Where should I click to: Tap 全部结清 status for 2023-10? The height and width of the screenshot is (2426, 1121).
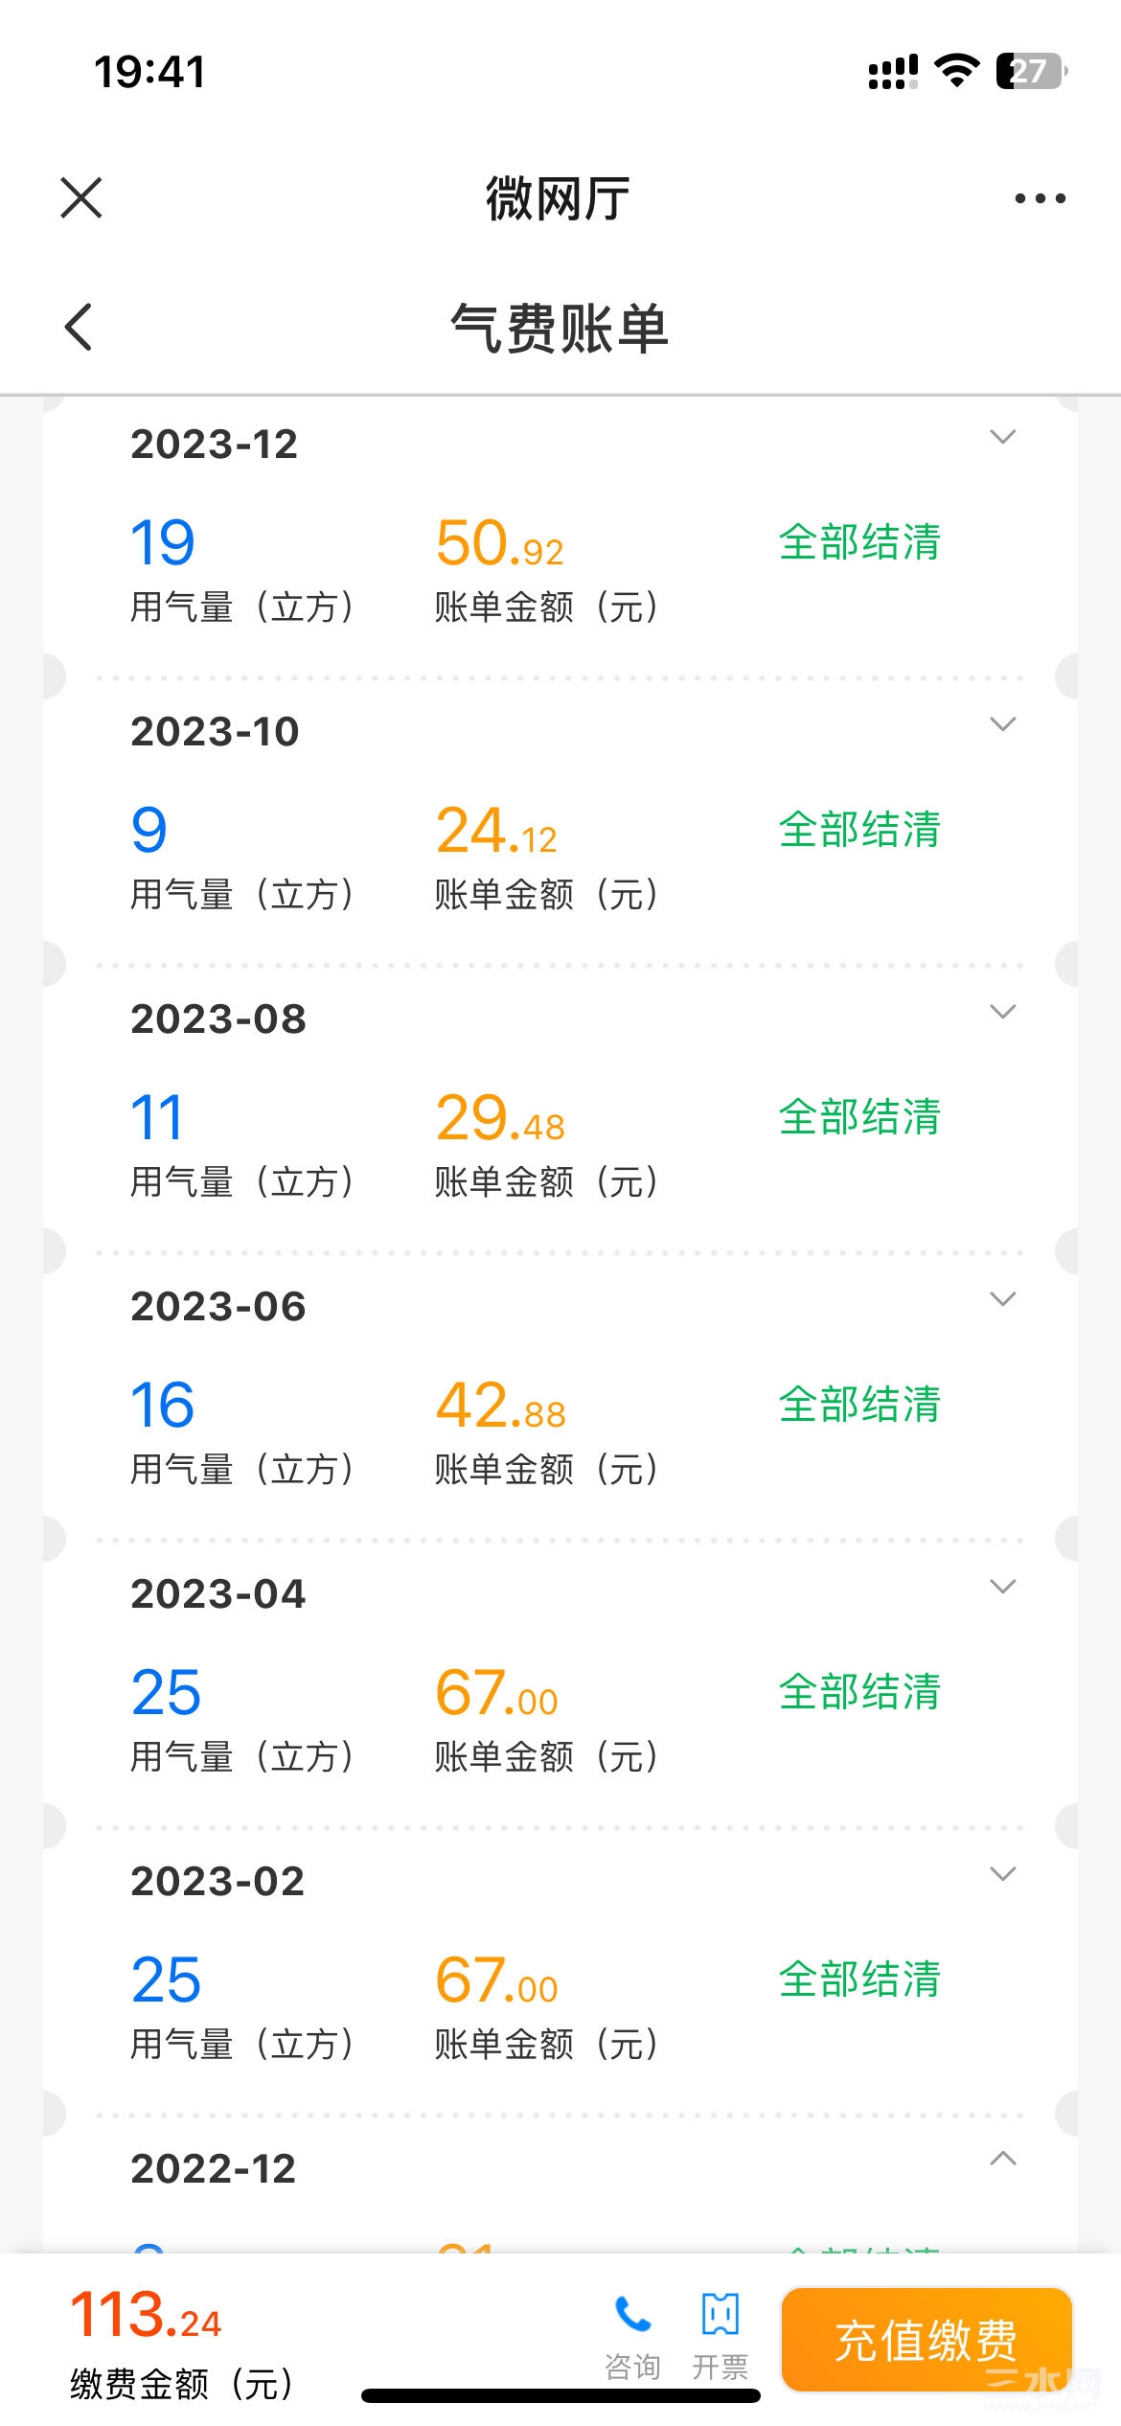[x=859, y=829]
